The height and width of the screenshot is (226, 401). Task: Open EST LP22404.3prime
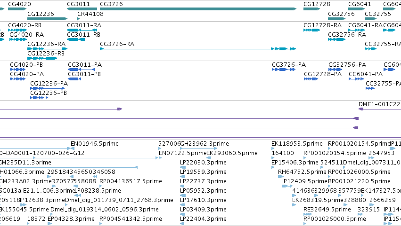[x=182, y=224]
